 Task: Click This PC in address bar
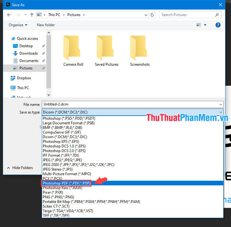click(54, 15)
